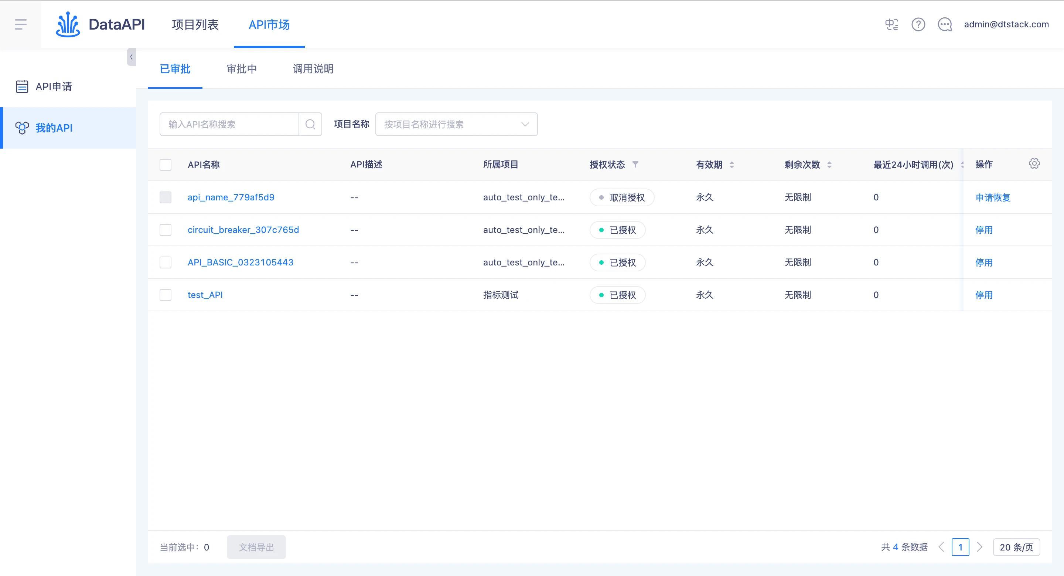The image size is (1064, 576).
Task: Switch language with the translate icon
Action: [x=891, y=24]
